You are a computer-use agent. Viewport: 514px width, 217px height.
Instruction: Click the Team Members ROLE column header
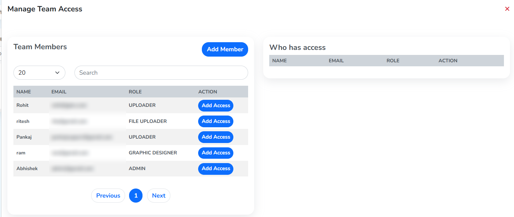[135, 92]
